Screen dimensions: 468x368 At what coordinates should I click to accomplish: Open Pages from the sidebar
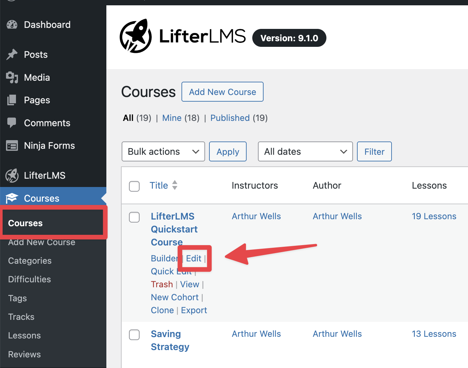(x=37, y=100)
